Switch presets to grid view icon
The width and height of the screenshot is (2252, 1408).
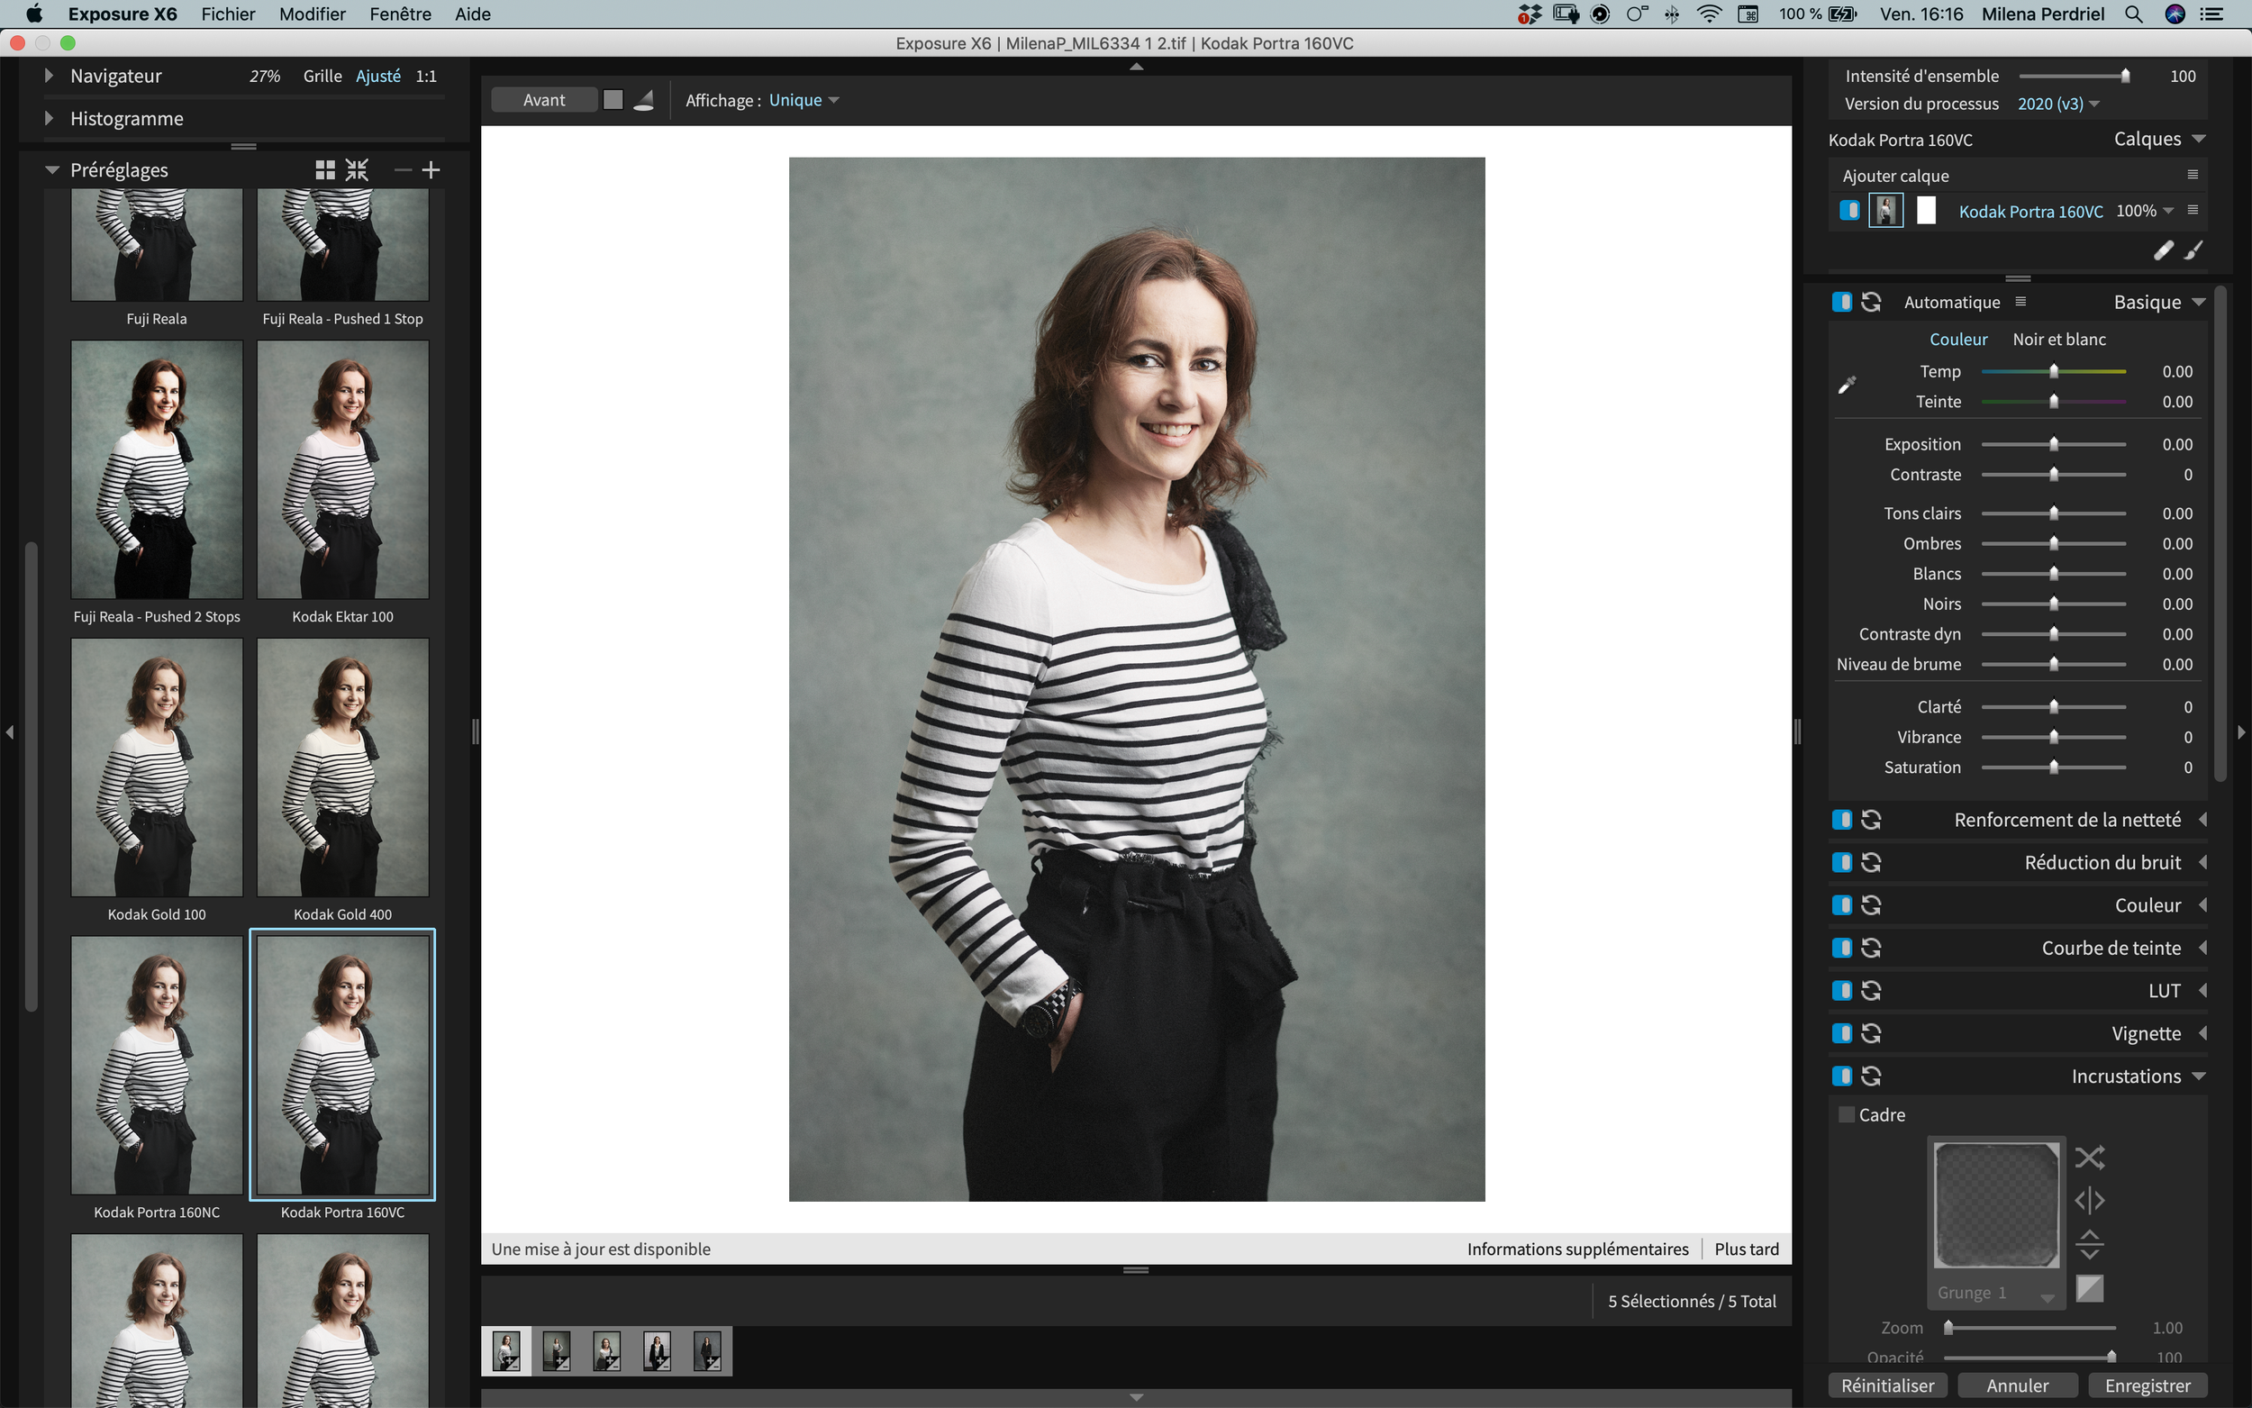pyautogui.click(x=325, y=169)
